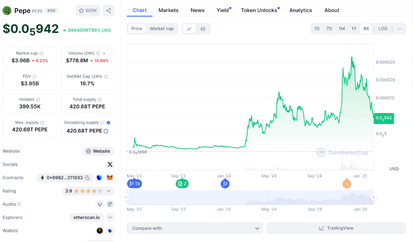Open the X social media link
The height and width of the screenshot is (242, 413).
click(x=110, y=165)
